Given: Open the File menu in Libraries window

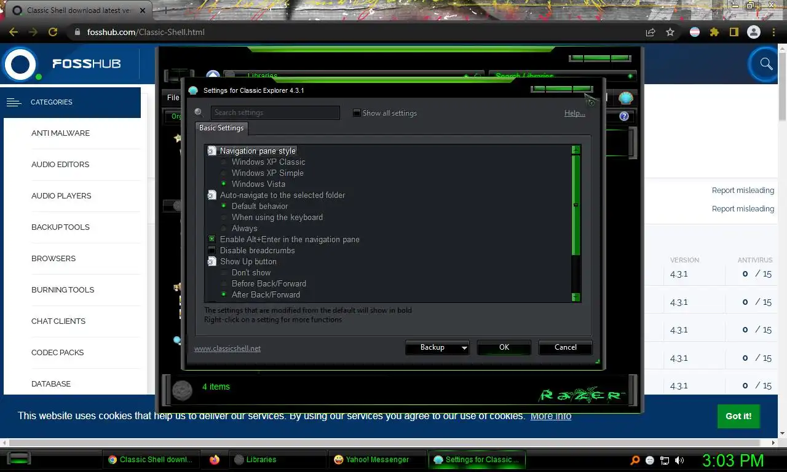Looking at the screenshot, I should [x=173, y=97].
